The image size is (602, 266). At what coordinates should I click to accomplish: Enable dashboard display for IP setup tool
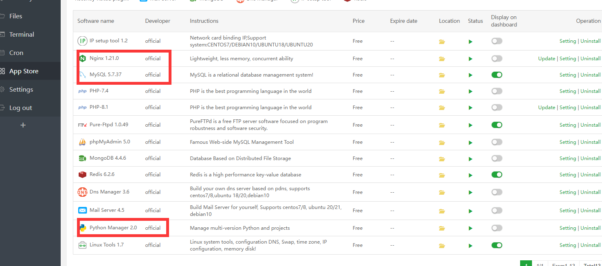tap(497, 41)
